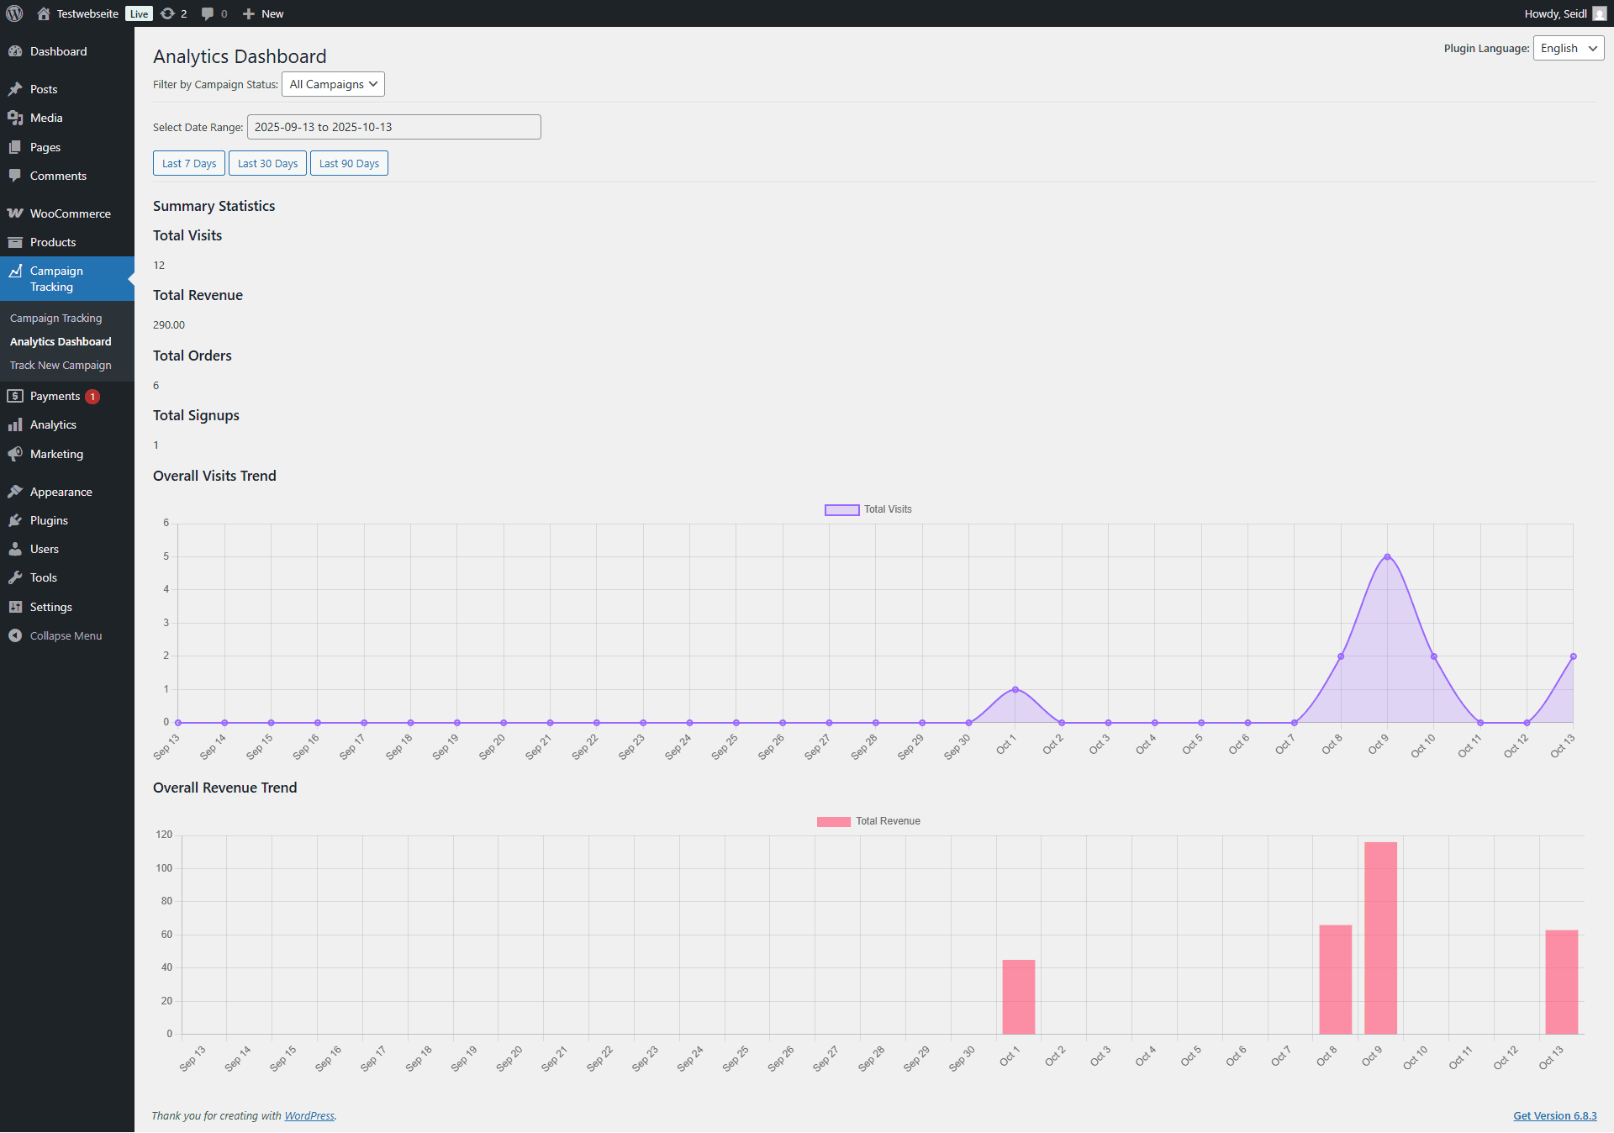
Task: Apply the Last 30 Days filter
Action: [x=267, y=162]
